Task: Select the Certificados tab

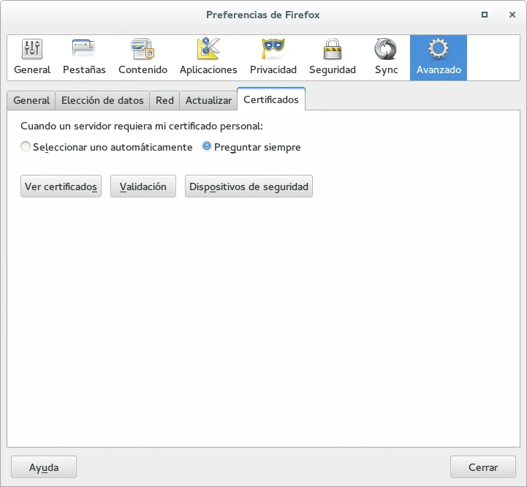Action: 270,99
